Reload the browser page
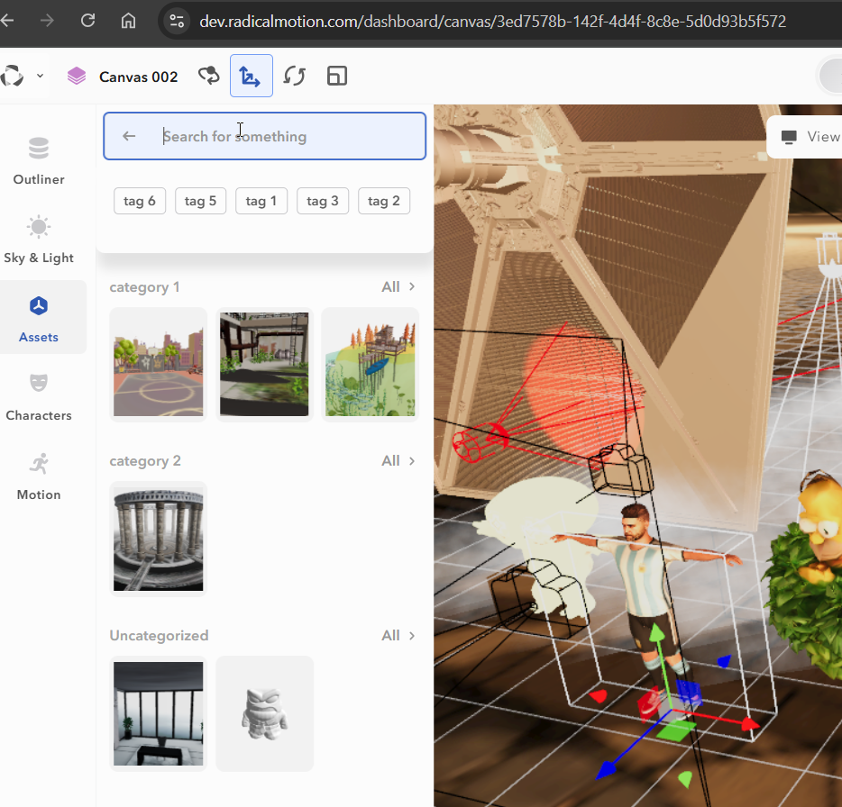This screenshot has height=807, width=842. click(87, 21)
